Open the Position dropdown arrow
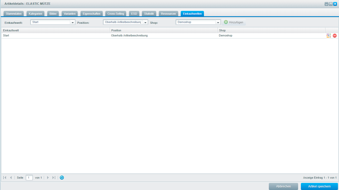Viewport: 339px width, 190px height. (x=145, y=22)
